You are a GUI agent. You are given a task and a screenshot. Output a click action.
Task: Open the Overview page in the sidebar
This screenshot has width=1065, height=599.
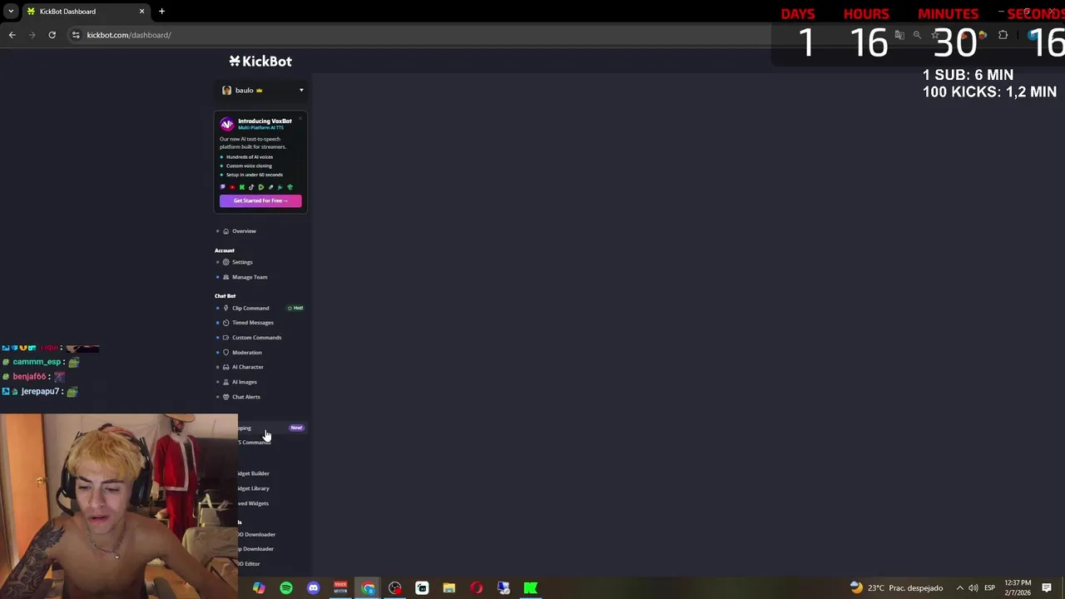[x=244, y=231]
